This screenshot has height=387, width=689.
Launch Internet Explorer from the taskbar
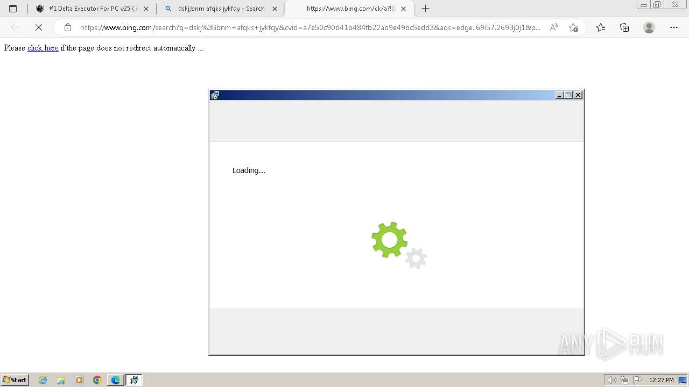(x=43, y=380)
